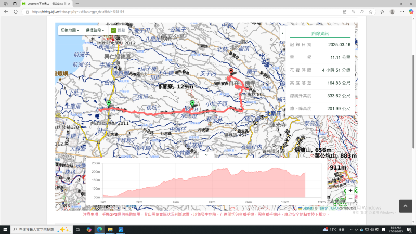Click the browser address bar
416x234 pixels.
tap(156, 11)
